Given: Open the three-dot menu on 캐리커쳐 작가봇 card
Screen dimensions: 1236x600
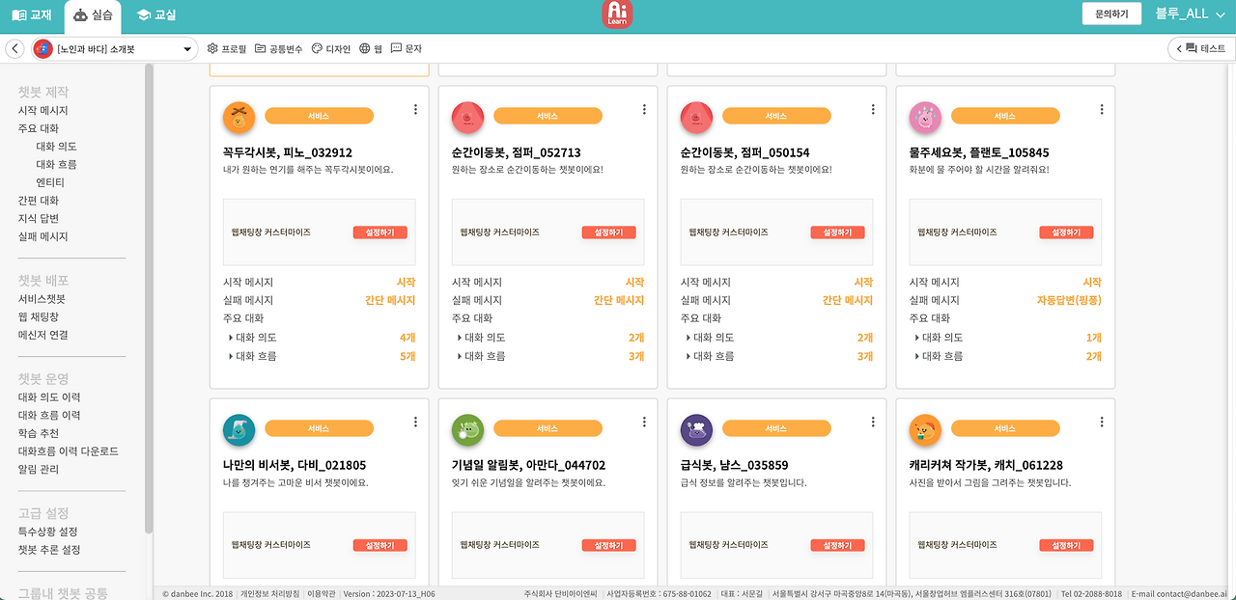Looking at the screenshot, I should pos(1101,421).
